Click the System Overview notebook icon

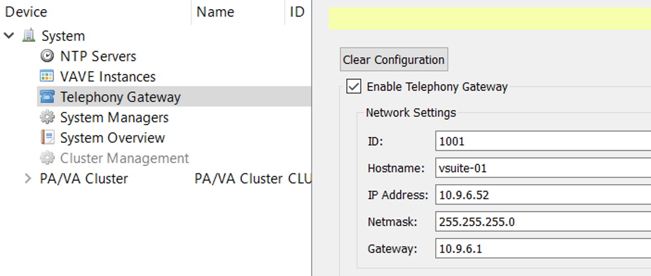(x=47, y=138)
